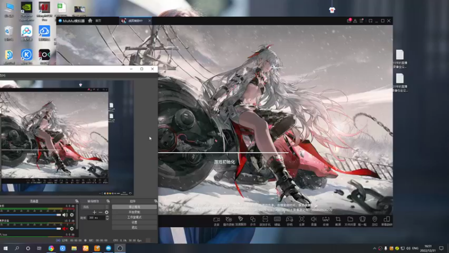The height and width of the screenshot is (253, 449).
Task: Select the Recycle Bin desktop icon
Action: [x=9, y=34]
